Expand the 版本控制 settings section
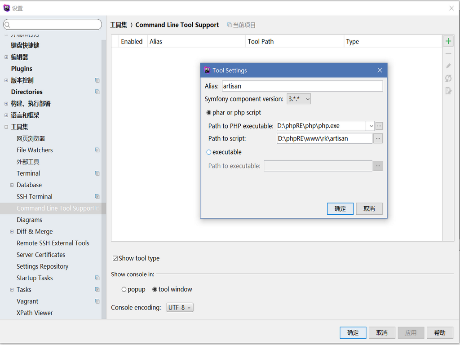 (6, 80)
